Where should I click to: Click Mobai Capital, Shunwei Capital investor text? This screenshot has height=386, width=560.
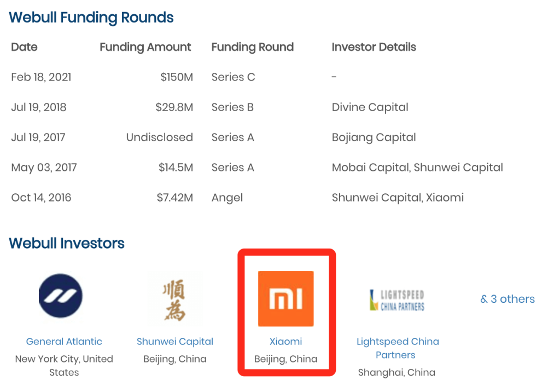[x=417, y=168]
